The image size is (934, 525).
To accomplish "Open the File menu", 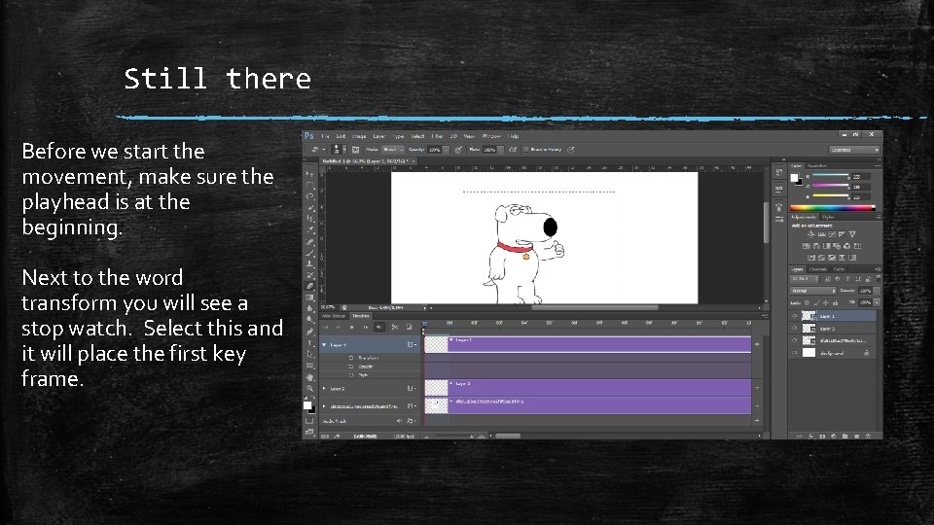I will click(x=325, y=136).
